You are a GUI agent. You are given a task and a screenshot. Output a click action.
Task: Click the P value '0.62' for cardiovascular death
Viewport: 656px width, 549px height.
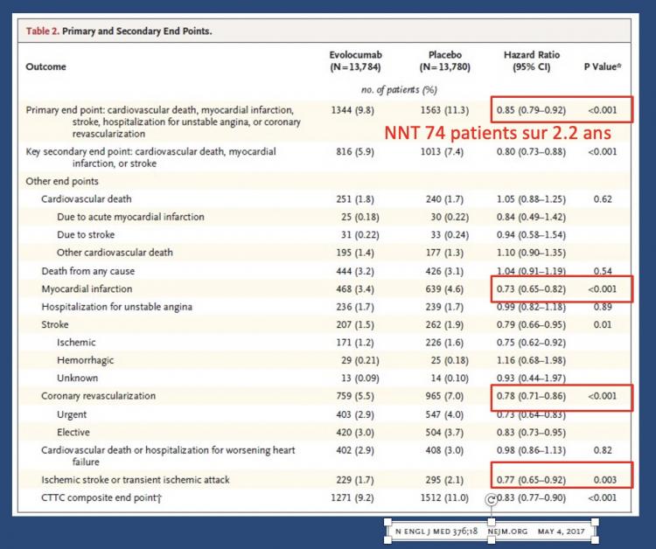click(603, 199)
